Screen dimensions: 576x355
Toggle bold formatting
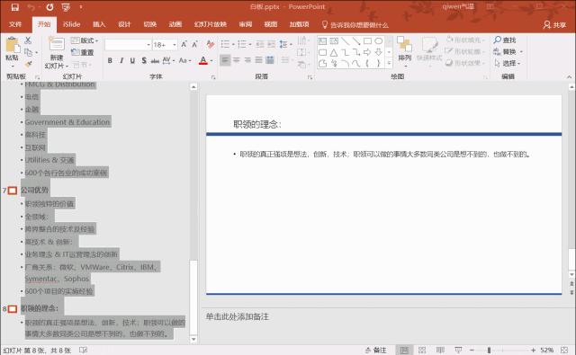[x=110, y=60]
